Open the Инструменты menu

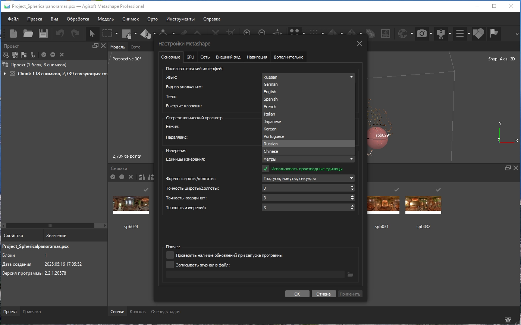[x=180, y=19]
